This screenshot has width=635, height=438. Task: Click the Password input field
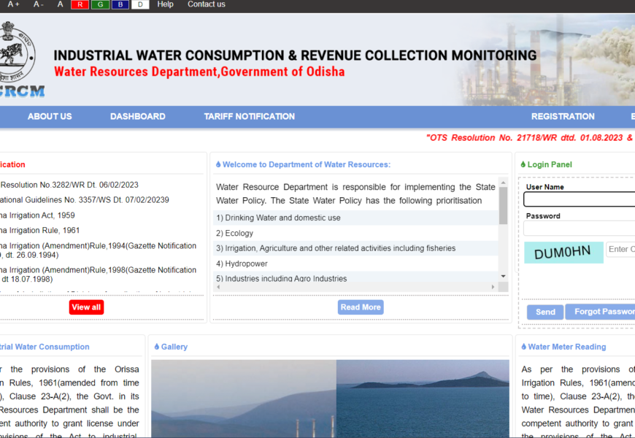(580, 228)
